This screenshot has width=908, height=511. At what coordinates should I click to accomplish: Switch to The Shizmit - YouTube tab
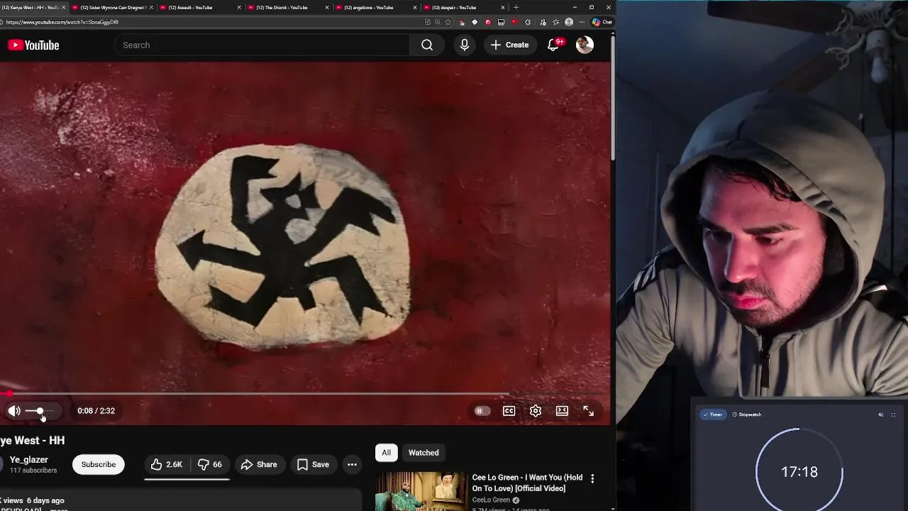pos(287,7)
